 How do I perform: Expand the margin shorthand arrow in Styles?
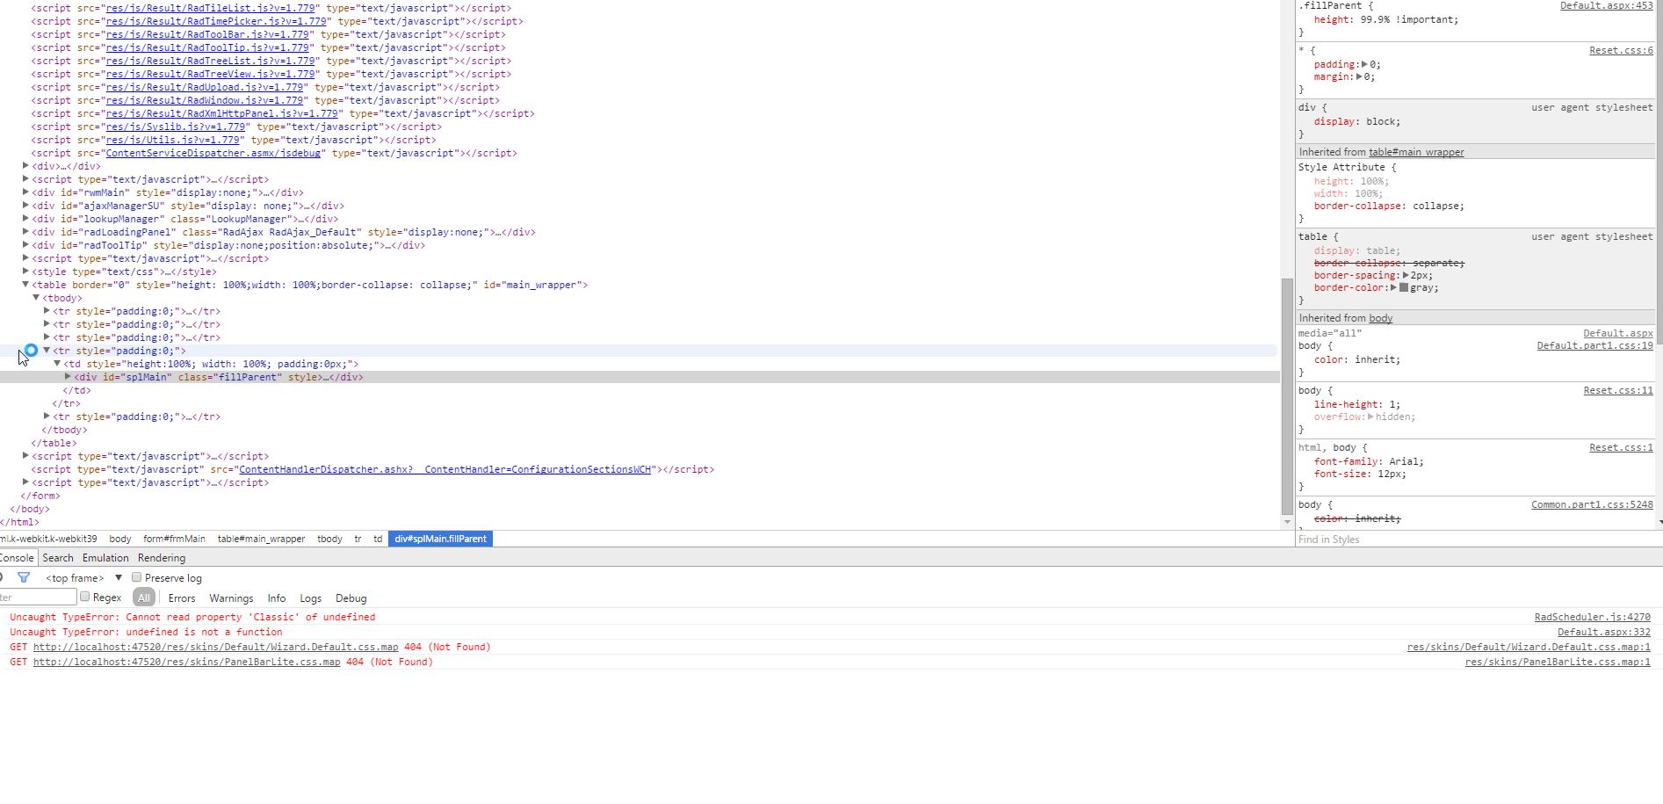click(1359, 76)
